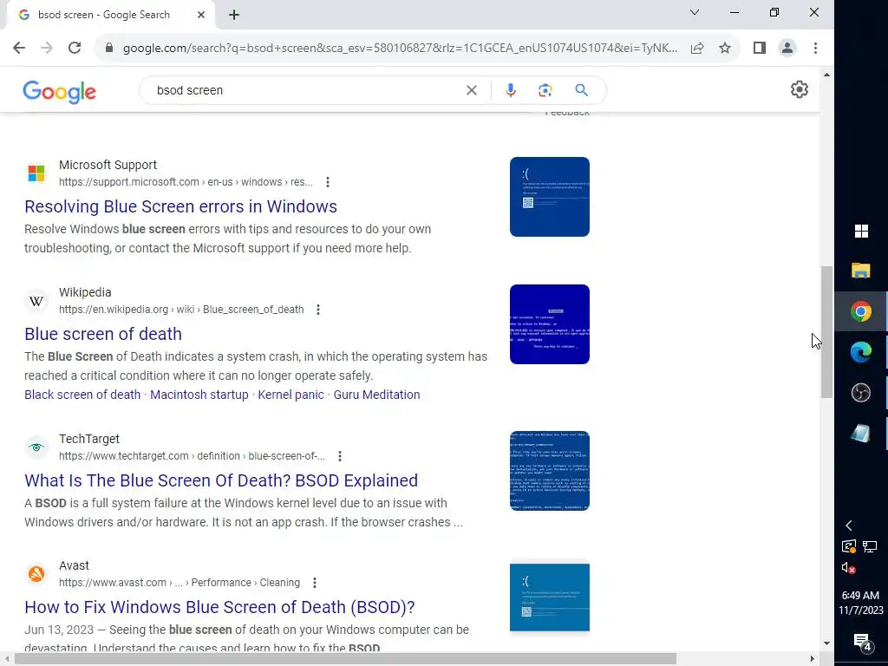Open the TechTarget result thumbnail
888x666 pixels.
[549, 471]
